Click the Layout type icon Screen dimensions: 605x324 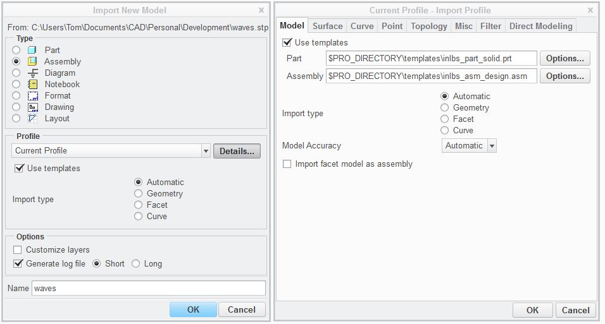click(x=32, y=118)
